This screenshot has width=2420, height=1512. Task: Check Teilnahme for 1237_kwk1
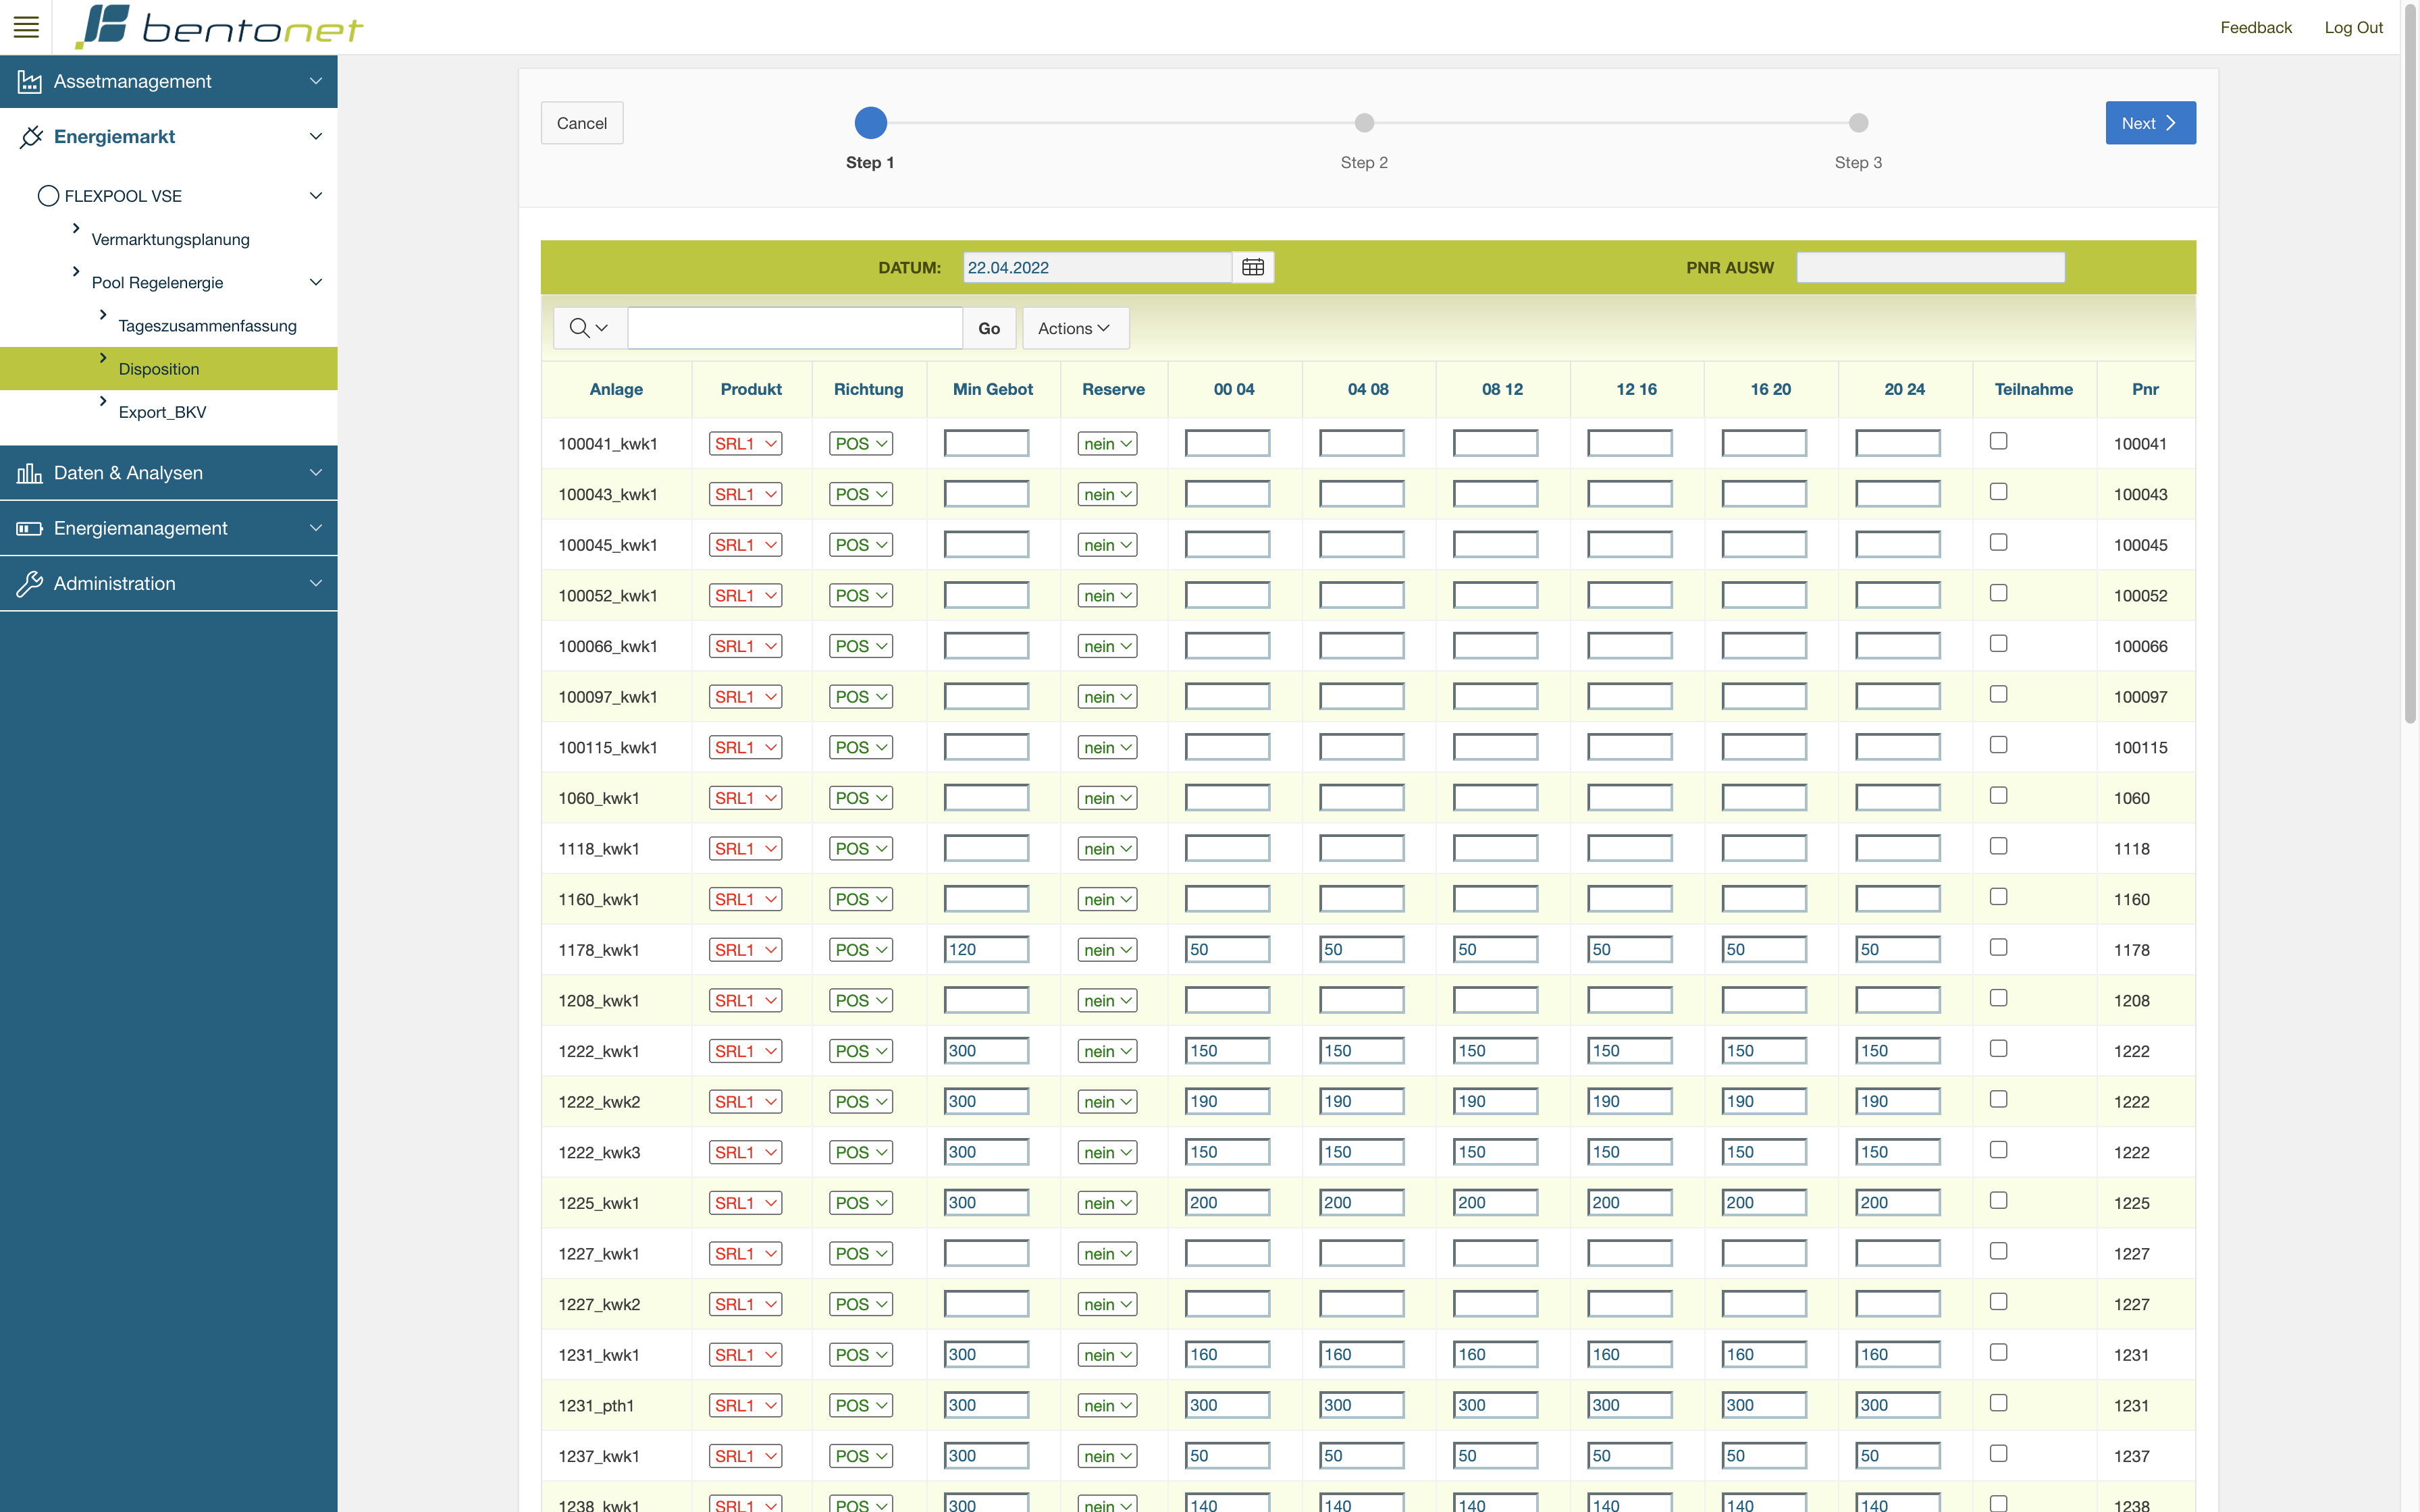coord(1998,1453)
